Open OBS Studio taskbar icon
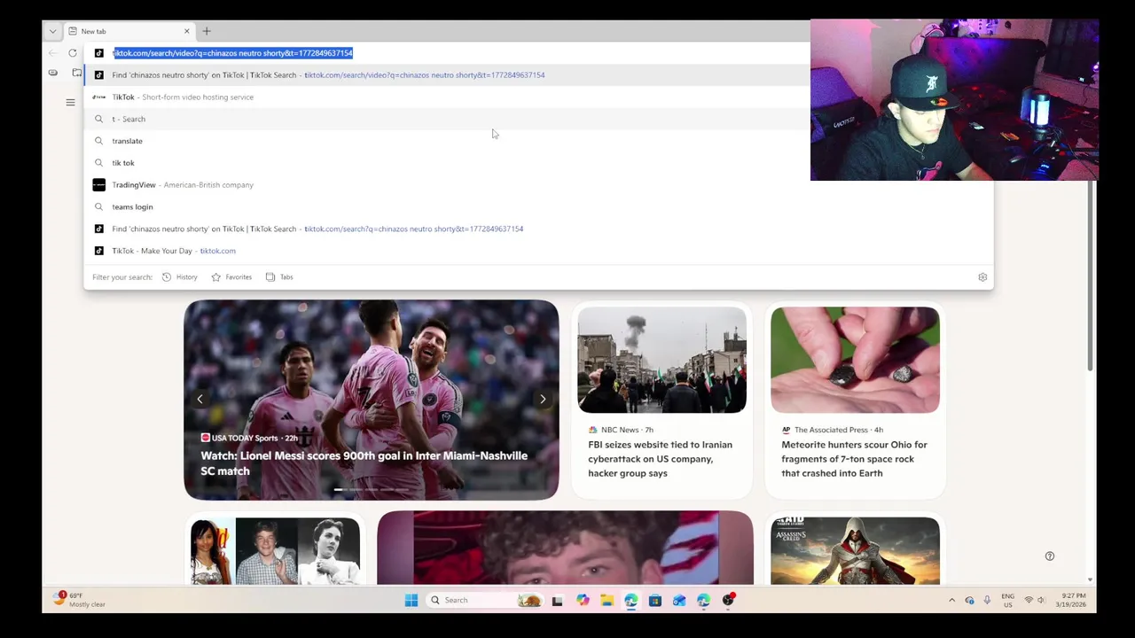This screenshot has width=1135, height=638. pos(728,600)
